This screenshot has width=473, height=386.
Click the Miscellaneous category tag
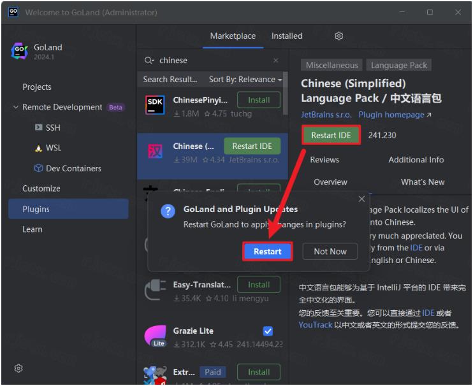[x=332, y=66]
